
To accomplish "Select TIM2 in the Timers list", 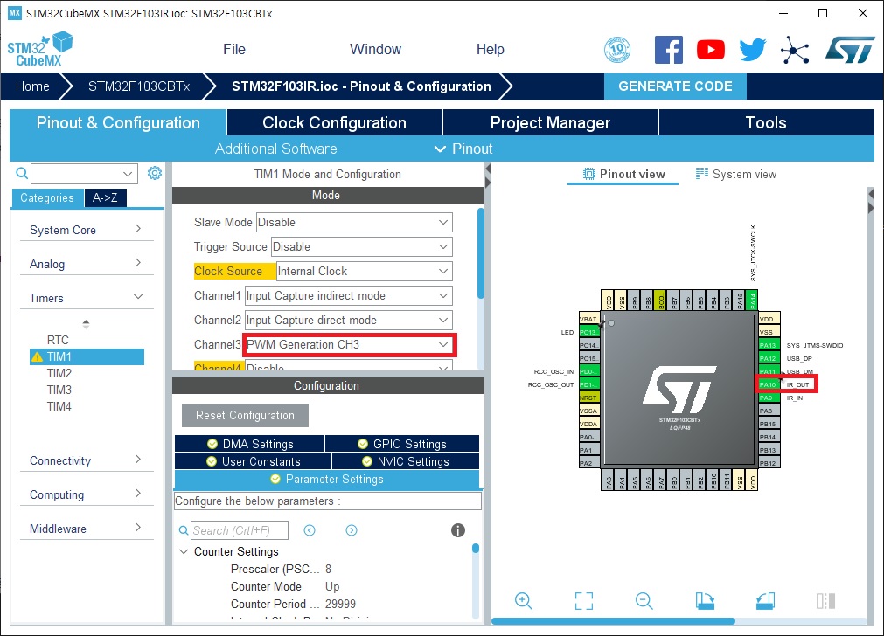I will coord(59,374).
